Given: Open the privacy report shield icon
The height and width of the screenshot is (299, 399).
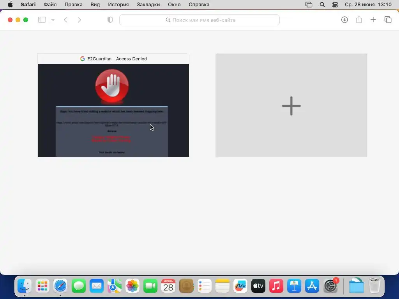Looking at the screenshot, I should pyautogui.click(x=110, y=20).
